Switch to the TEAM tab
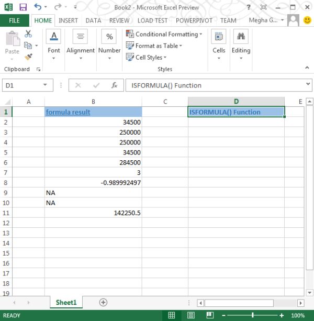The width and height of the screenshot is (314, 321). point(228,20)
